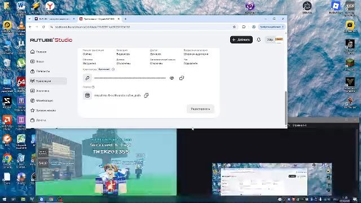Viewport: 361px width, 203px height.
Task: Open File Explorer from taskbar
Action: click(23, 200)
